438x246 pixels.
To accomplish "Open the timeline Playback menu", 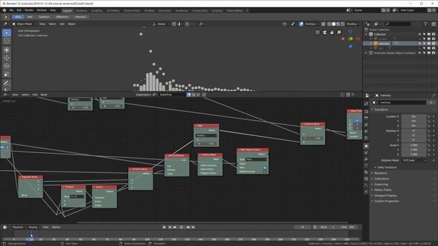I will 19,227.
